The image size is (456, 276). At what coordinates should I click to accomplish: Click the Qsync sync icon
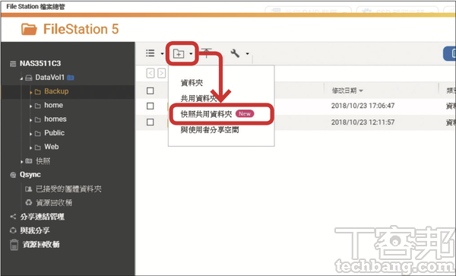coord(13,175)
